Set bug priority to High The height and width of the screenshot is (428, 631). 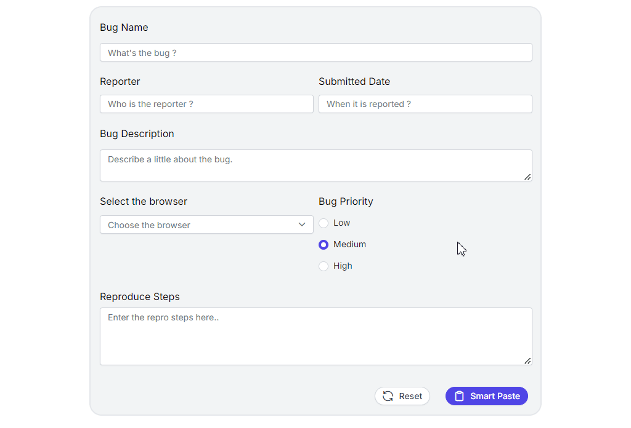(x=324, y=266)
